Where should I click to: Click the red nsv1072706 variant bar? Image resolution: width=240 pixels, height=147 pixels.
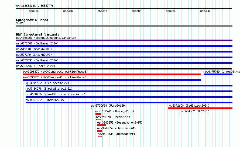point(98,114)
